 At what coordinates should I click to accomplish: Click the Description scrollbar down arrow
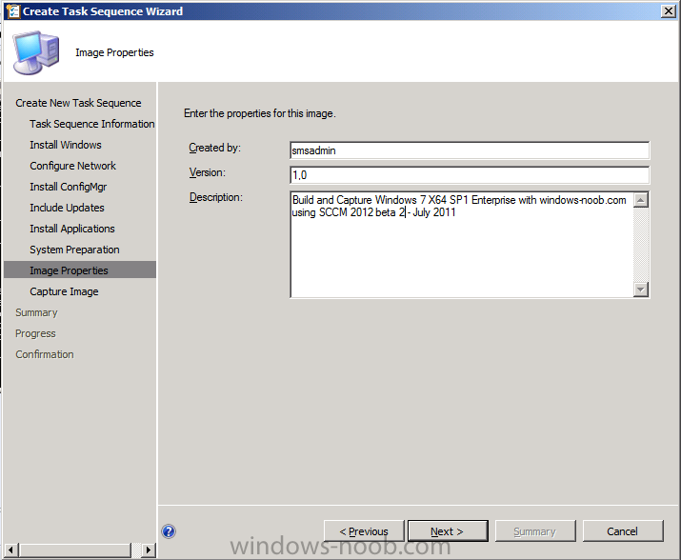pos(641,290)
